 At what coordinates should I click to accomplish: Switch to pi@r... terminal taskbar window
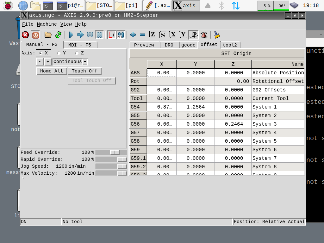71,6
